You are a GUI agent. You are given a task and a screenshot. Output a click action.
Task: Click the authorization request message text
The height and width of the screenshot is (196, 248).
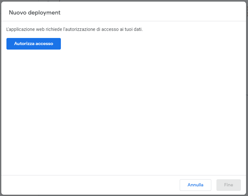74,29
